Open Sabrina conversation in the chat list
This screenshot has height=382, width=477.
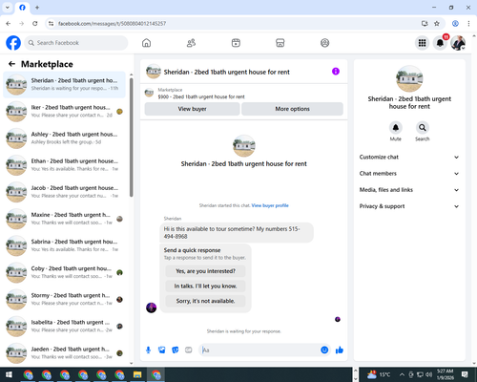coord(64,245)
